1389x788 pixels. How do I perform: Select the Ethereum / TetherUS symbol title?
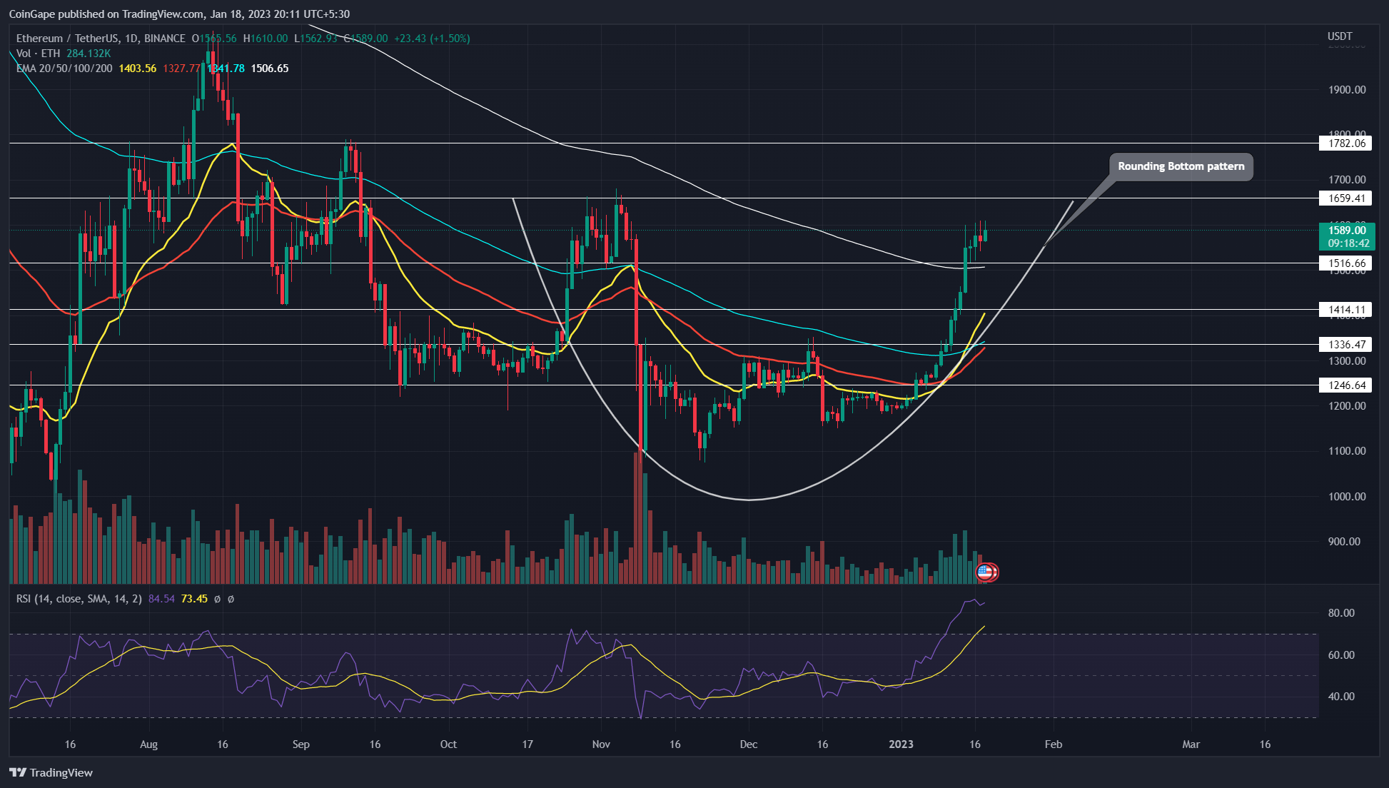[101, 39]
